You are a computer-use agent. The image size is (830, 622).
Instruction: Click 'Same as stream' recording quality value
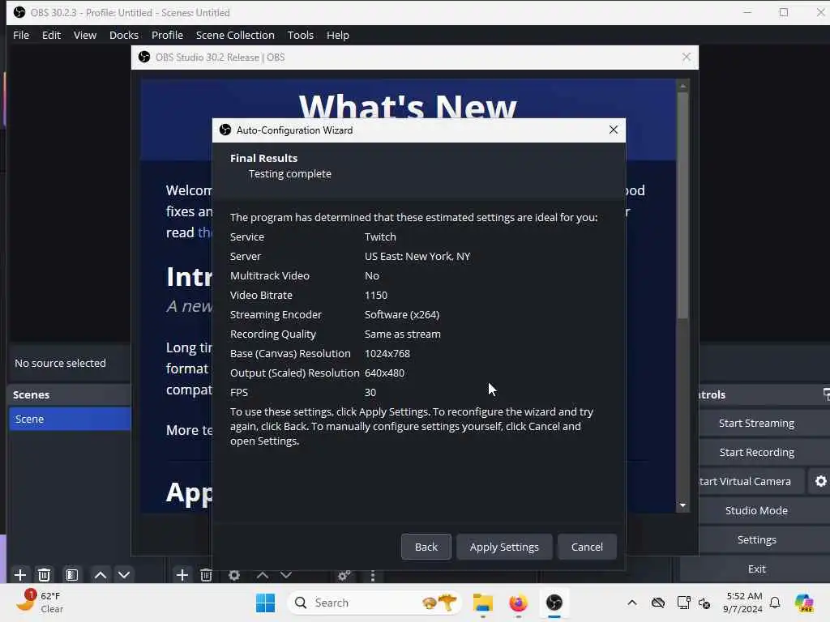[x=402, y=334]
